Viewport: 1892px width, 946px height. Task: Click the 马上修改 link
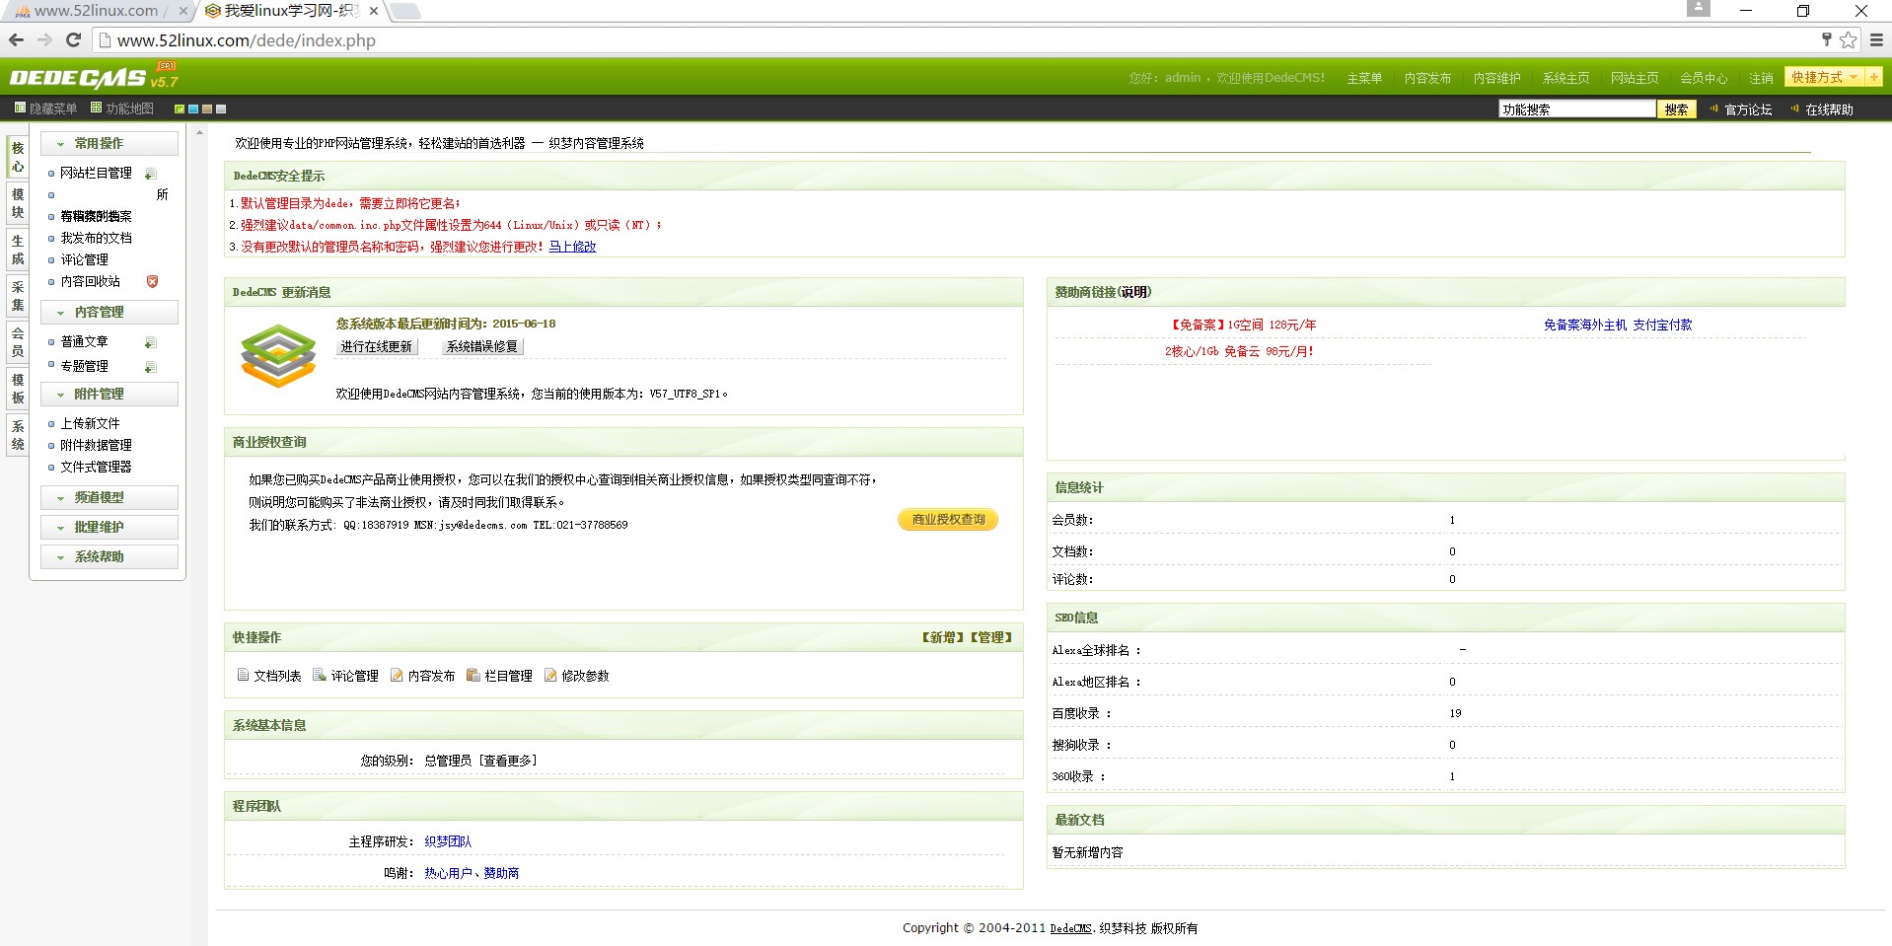click(x=572, y=247)
